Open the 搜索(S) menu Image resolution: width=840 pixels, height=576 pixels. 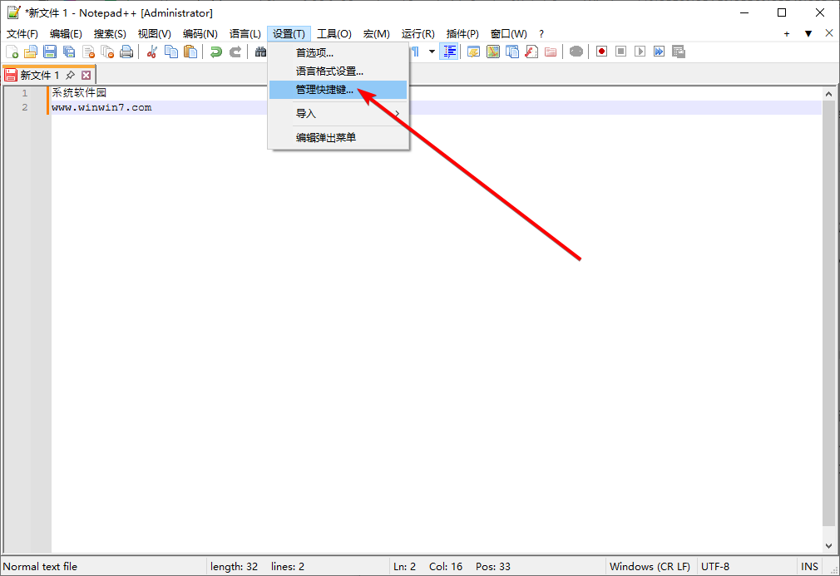(110, 34)
